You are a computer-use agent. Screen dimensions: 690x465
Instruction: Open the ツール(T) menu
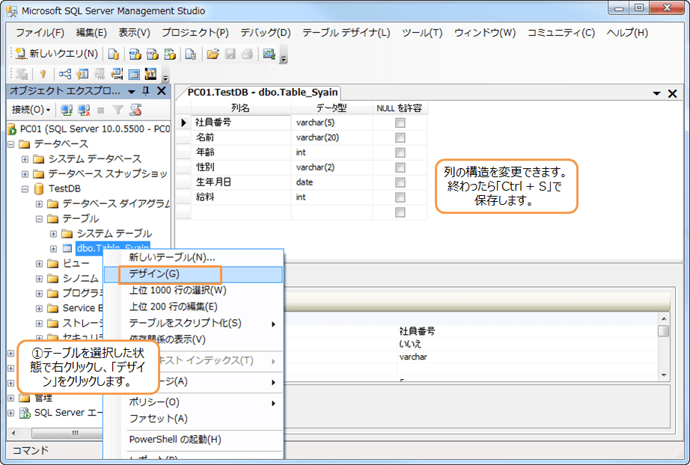pos(422,33)
